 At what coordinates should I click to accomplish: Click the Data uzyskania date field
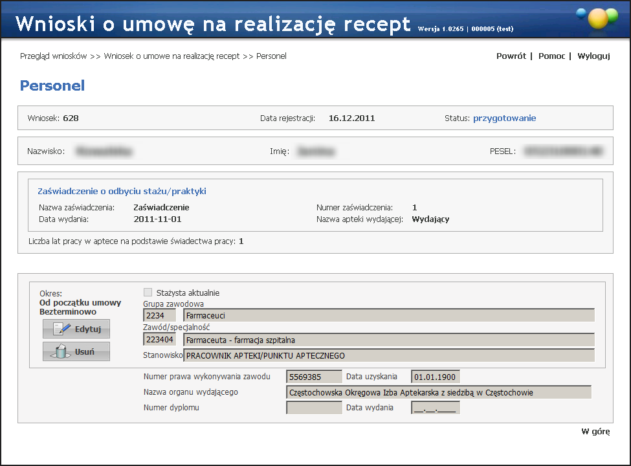click(435, 377)
